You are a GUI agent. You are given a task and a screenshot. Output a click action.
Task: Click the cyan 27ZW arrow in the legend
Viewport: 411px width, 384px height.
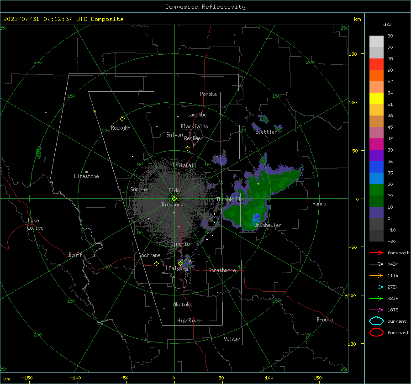pyautogui.click(x=376, y=287)
